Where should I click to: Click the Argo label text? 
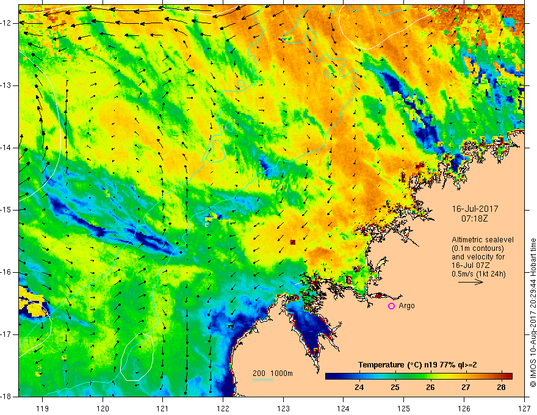click(406, 306)
